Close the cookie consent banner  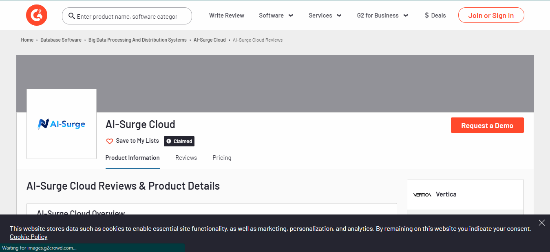pyautogui.click(x=541, y=223)
